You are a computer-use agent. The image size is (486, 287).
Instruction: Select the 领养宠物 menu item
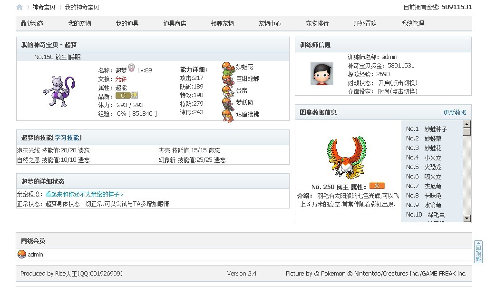coord(222,23)
